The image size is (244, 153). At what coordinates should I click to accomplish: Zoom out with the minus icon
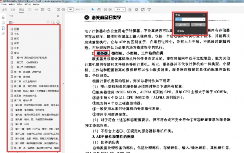105,9
